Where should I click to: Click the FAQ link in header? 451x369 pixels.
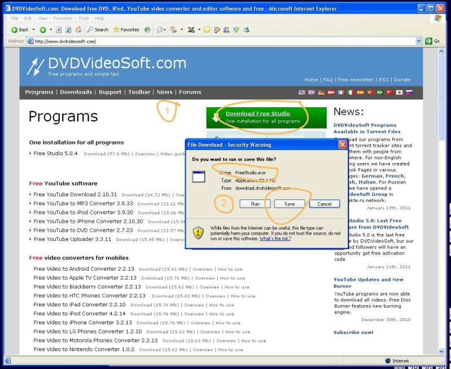point(328,80)
